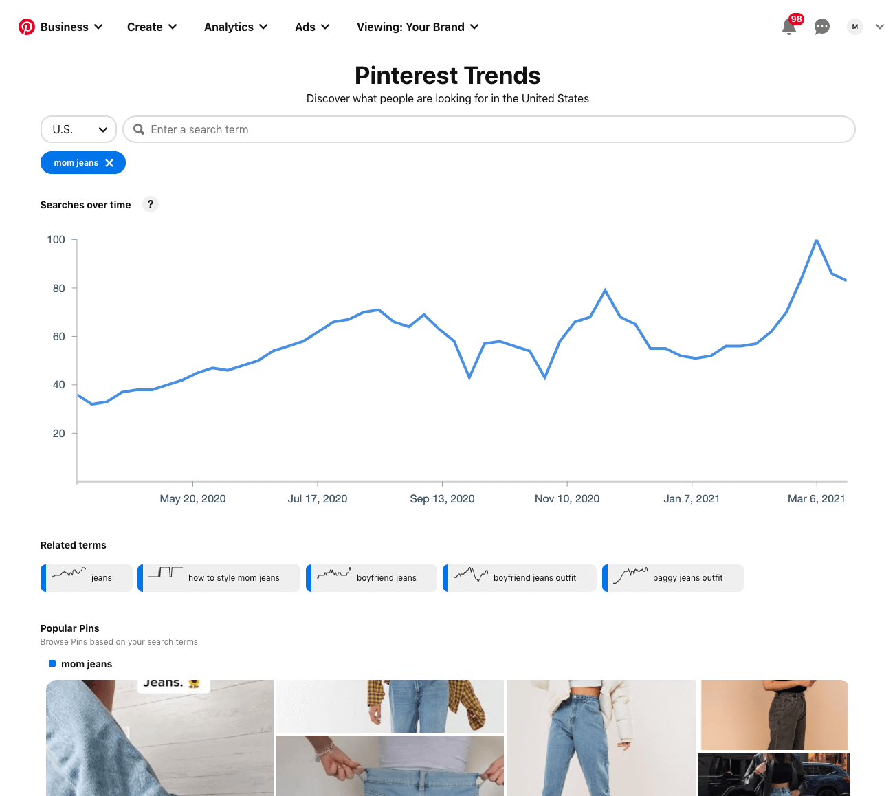895x796 pixels.
Task: Select the related term jeans
Action: 87,578
